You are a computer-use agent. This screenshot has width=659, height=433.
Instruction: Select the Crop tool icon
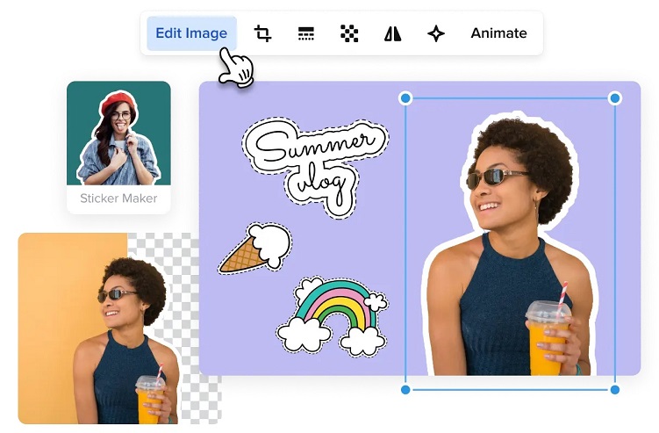coord(262,33)
